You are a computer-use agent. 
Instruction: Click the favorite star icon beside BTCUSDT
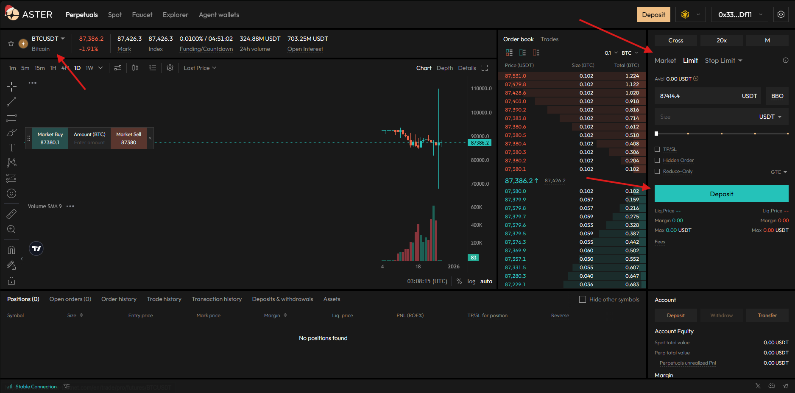coord(11,44)
